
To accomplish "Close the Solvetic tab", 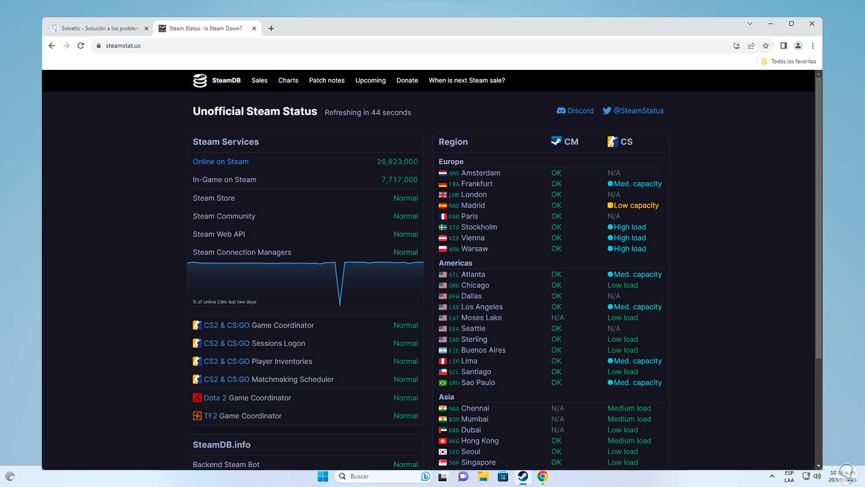I will 146,28.
